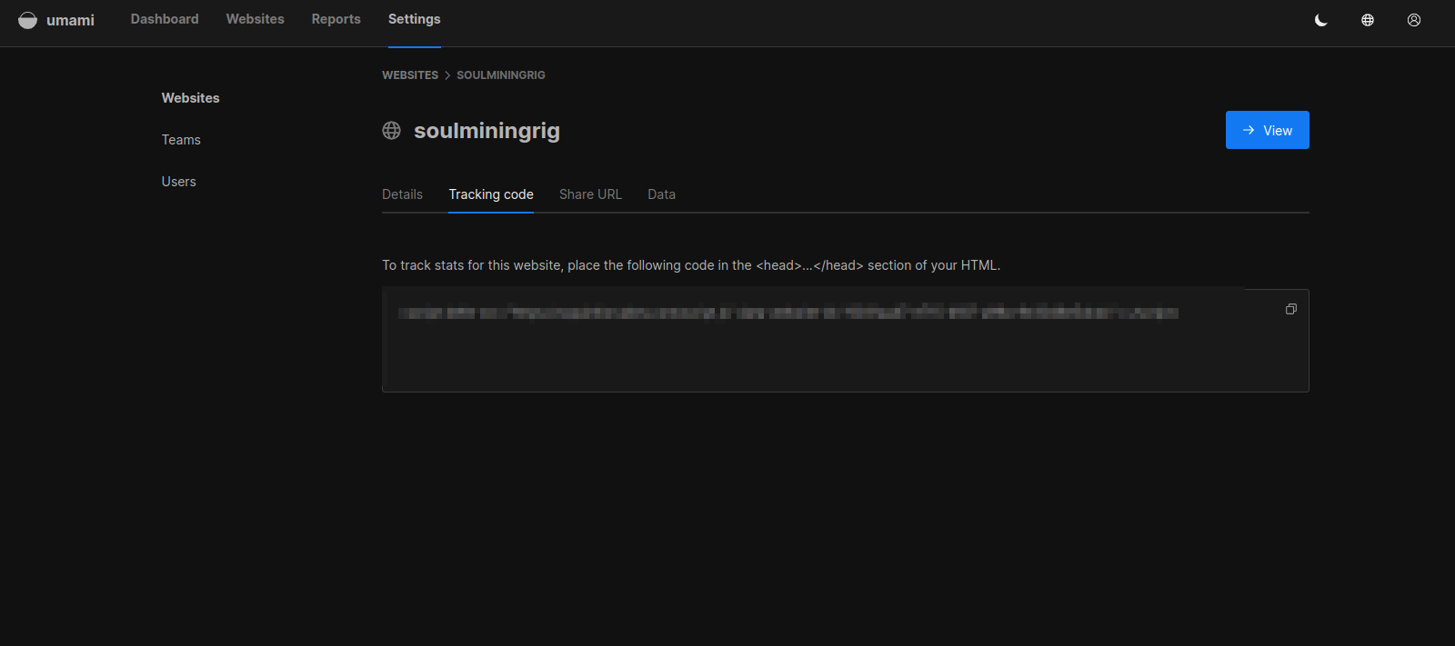The height and width of the screenshot is (646, 1455).
Task: Copy tracking code with copy icon
Action: click(1290, 309)
